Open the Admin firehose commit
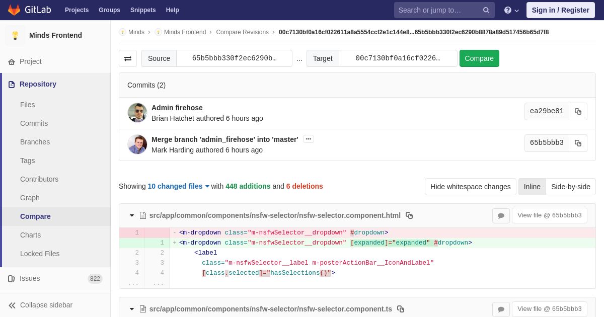The width and height of the screenshot is (604, 317). [x=177, y=108]
